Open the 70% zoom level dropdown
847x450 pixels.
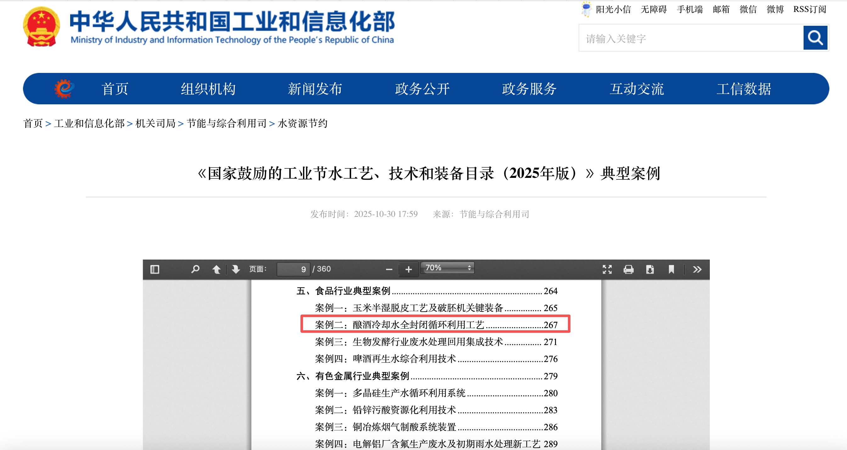coord(448,268)
